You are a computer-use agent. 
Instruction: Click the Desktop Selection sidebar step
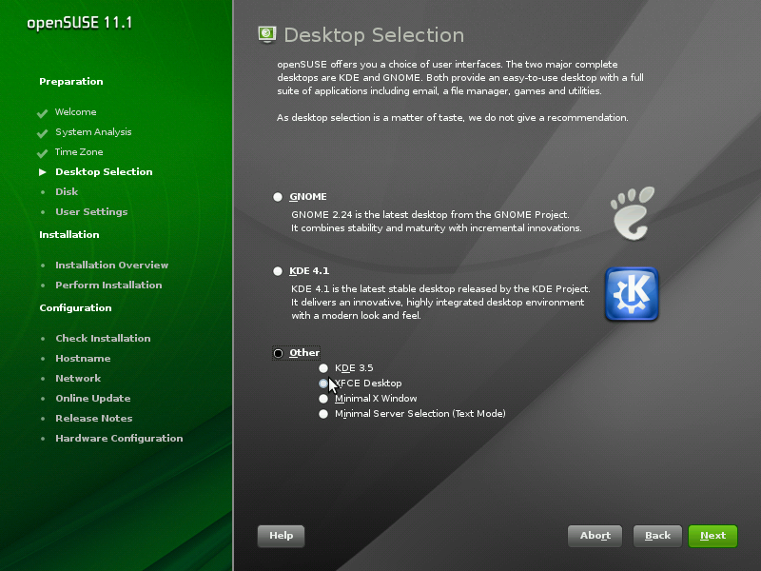click(x=104, y=172)
